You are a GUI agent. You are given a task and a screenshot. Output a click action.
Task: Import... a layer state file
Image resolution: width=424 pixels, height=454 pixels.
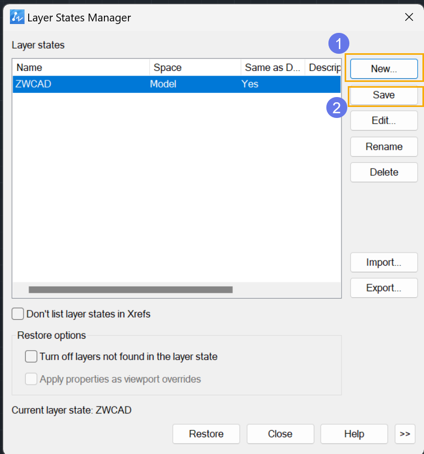(x=384, y=262)
